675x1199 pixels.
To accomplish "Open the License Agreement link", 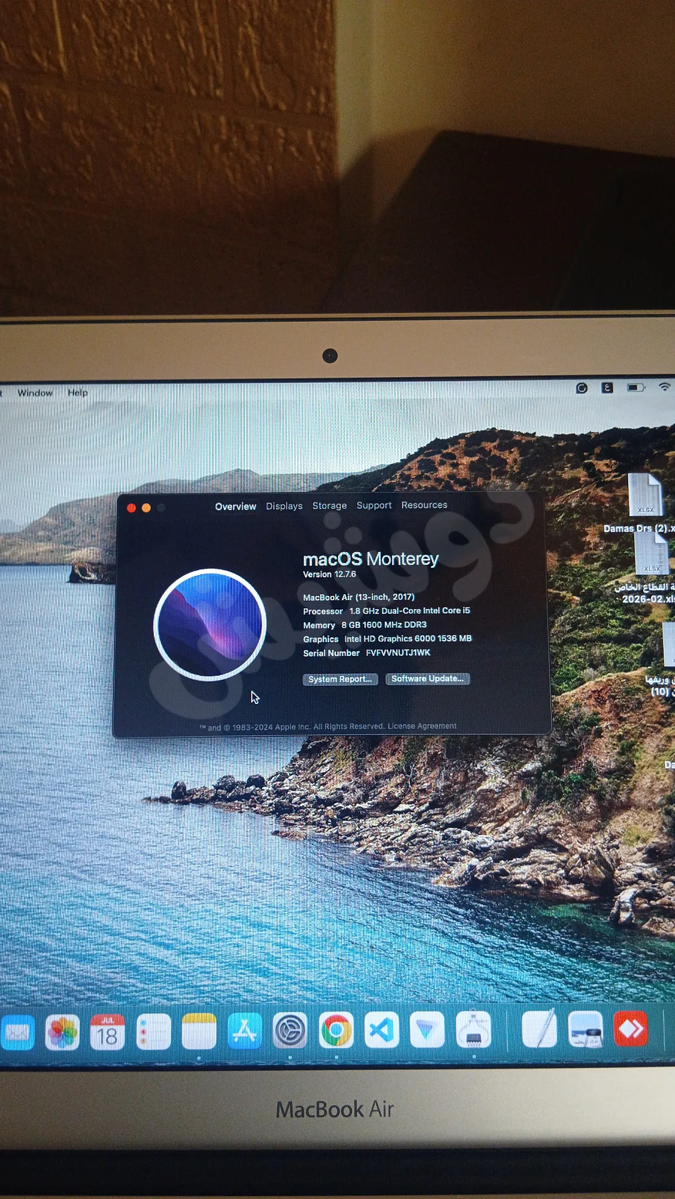I will point(422,726).
